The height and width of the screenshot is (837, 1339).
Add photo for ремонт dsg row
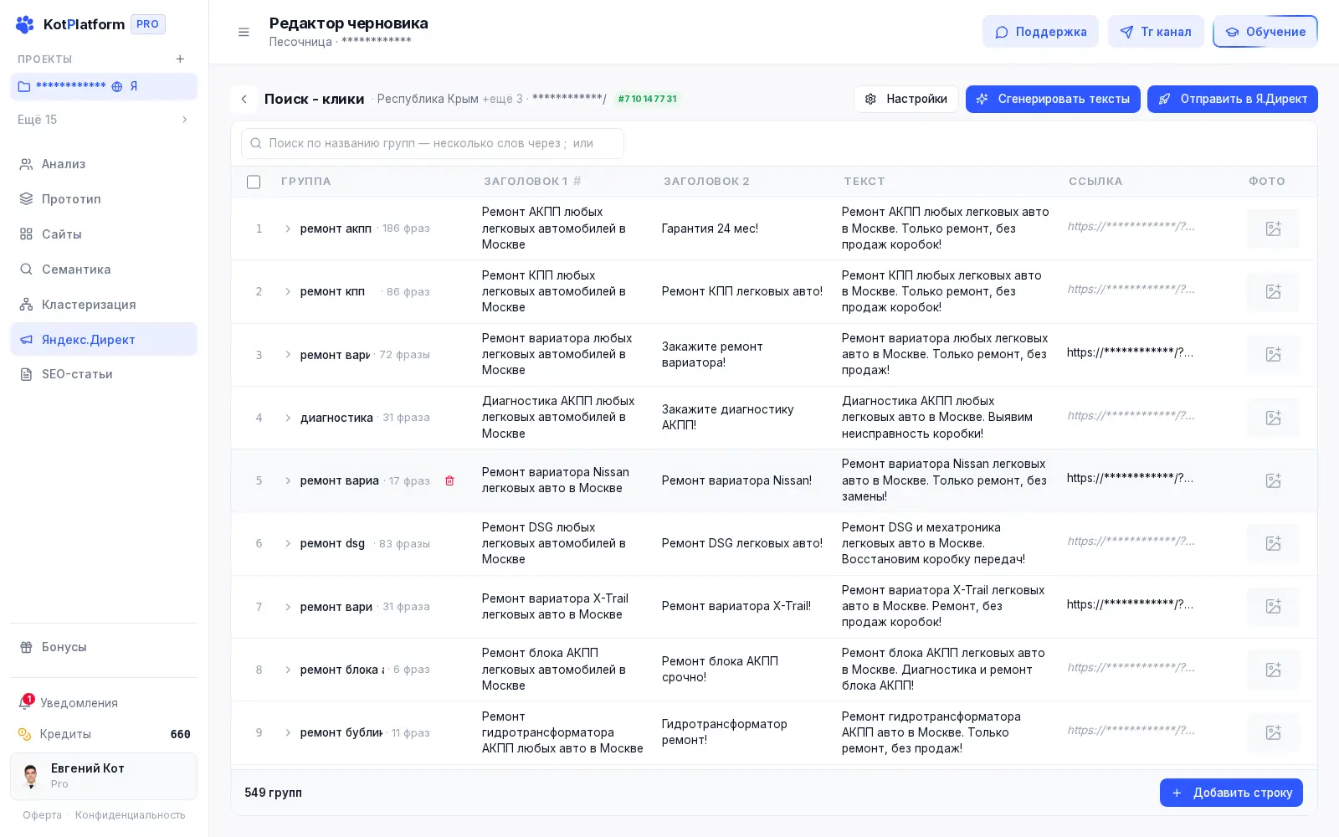click(x=1273, y=543)
